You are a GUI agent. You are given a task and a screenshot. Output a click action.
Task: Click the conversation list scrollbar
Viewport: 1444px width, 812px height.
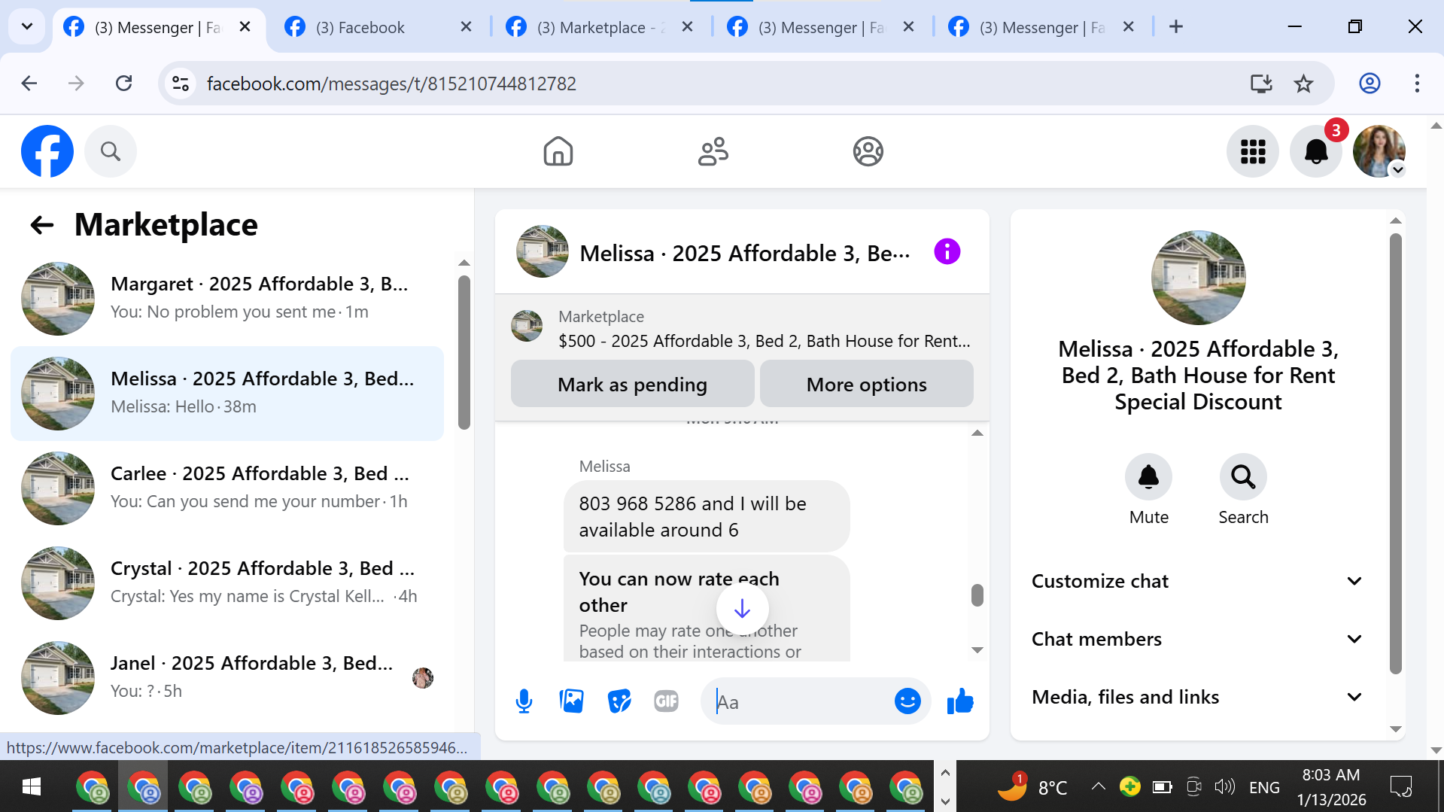pyautogui.click(x=464, y=352)
